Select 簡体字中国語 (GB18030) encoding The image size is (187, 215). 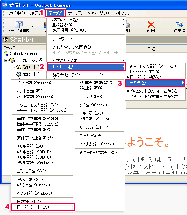point(43,118)
